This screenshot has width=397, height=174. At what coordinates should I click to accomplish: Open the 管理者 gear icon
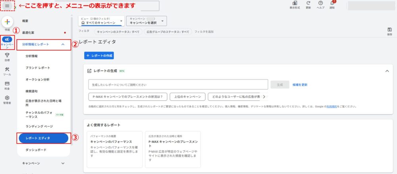(x=7, y=98)
